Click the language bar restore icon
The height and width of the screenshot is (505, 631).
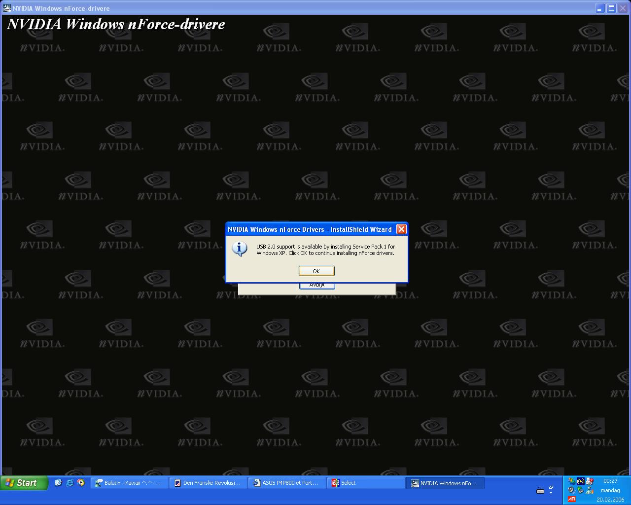(x=551, y=487)
